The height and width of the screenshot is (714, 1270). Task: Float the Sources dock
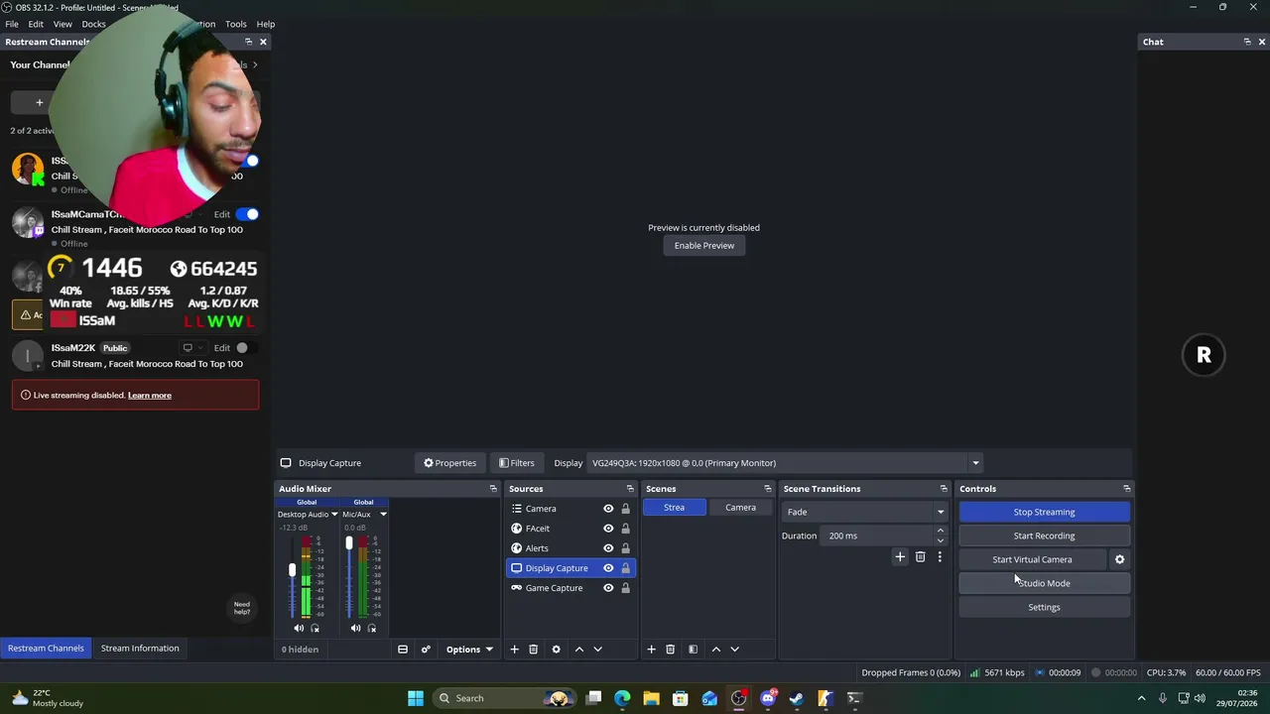tap(630, 489)
